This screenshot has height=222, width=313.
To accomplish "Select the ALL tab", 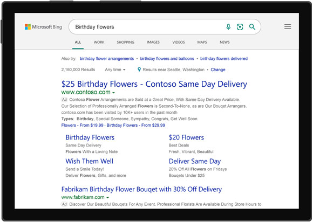I will click(x=78, y=42).
